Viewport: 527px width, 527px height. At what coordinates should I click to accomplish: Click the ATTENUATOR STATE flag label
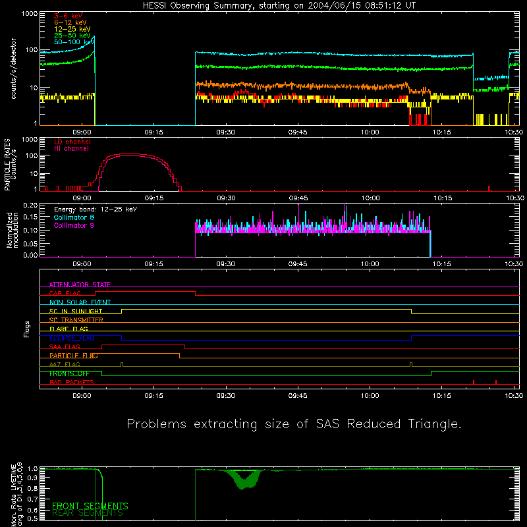[80, 285]
